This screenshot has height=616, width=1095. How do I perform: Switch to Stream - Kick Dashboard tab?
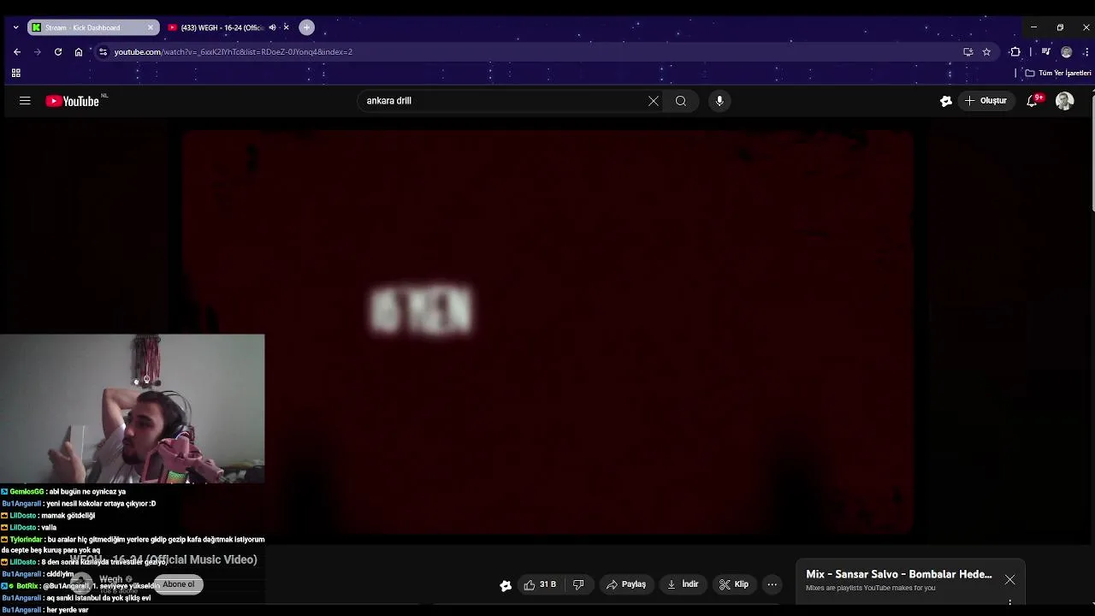point(92,27)
